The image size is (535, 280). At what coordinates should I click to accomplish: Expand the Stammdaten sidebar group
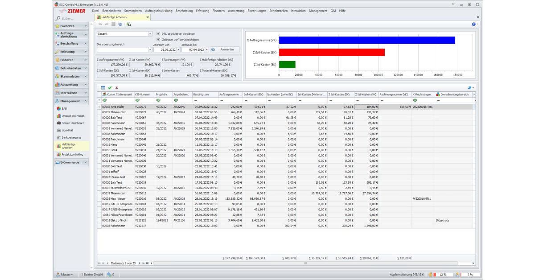71,76
